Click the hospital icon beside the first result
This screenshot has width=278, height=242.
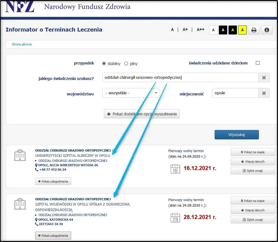coord(20,155)
